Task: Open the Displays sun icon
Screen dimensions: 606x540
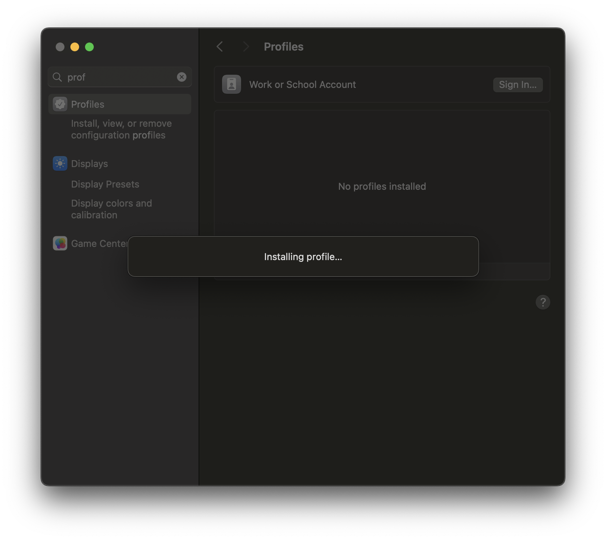Action: point(60,163)
